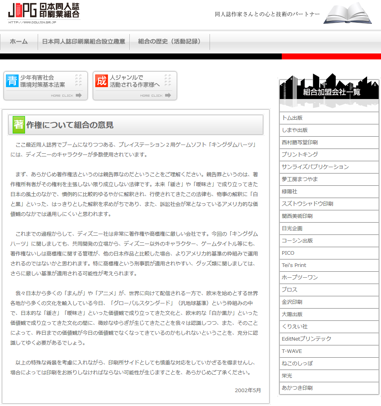Click arrow icon on 成人ジャンル banner

168,95
